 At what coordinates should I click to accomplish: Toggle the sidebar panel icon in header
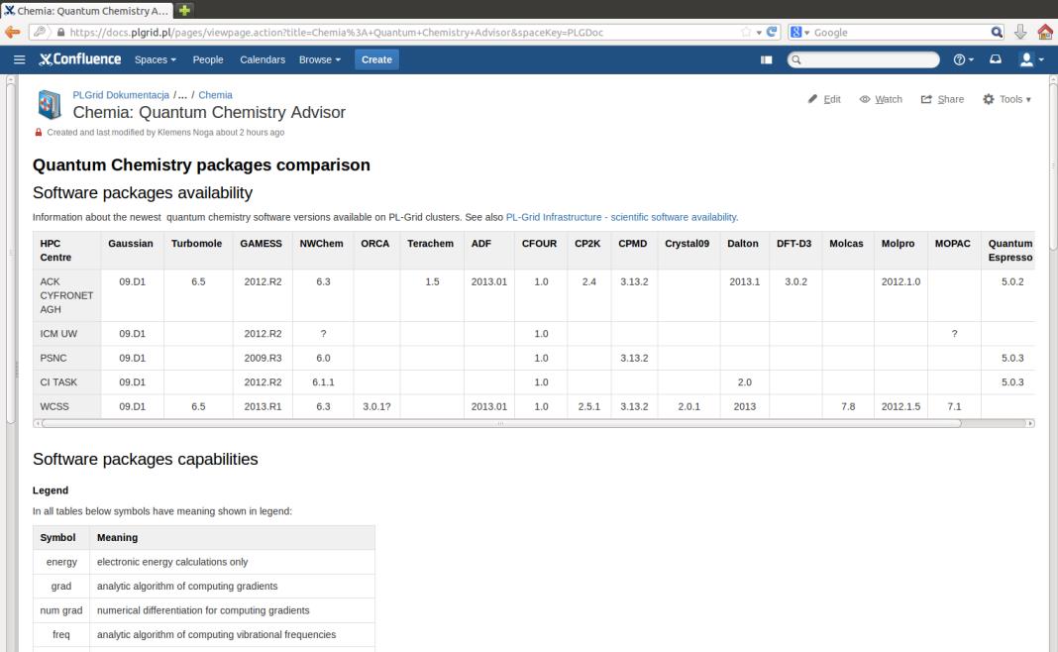767,59
